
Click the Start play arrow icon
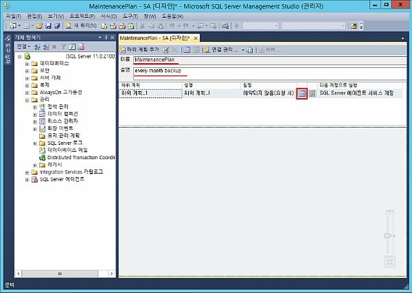click(x=236, y=25)
